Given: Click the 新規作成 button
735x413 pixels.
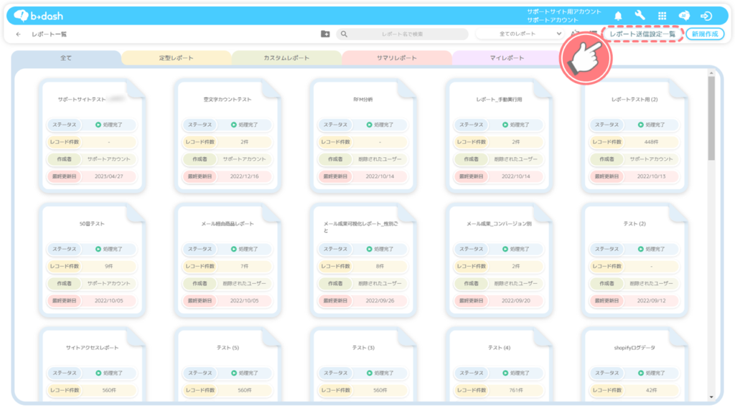Looking at the screenshot, I should [x=705, y=34].
